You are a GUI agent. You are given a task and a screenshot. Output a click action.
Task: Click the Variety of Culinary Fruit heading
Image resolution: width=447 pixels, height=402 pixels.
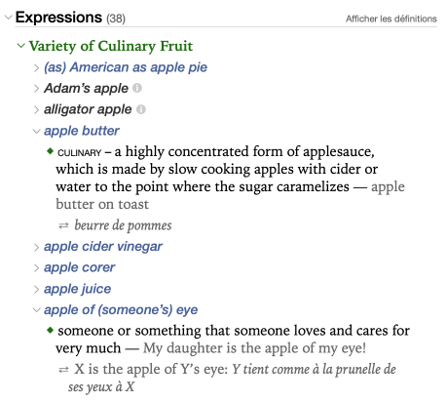(111, 46)
